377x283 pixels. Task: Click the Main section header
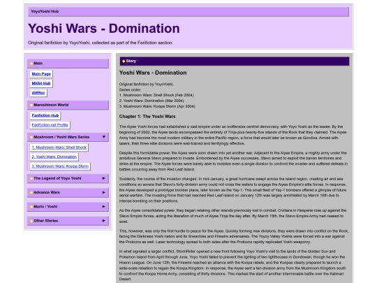68,64
